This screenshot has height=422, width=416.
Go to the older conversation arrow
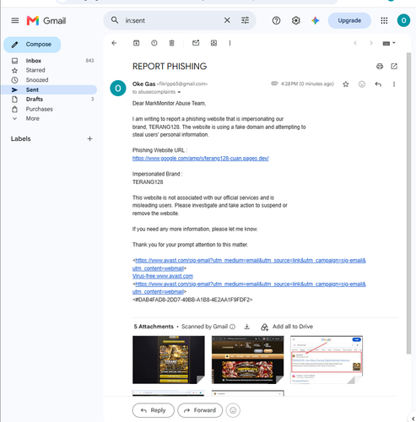(371, 43)
